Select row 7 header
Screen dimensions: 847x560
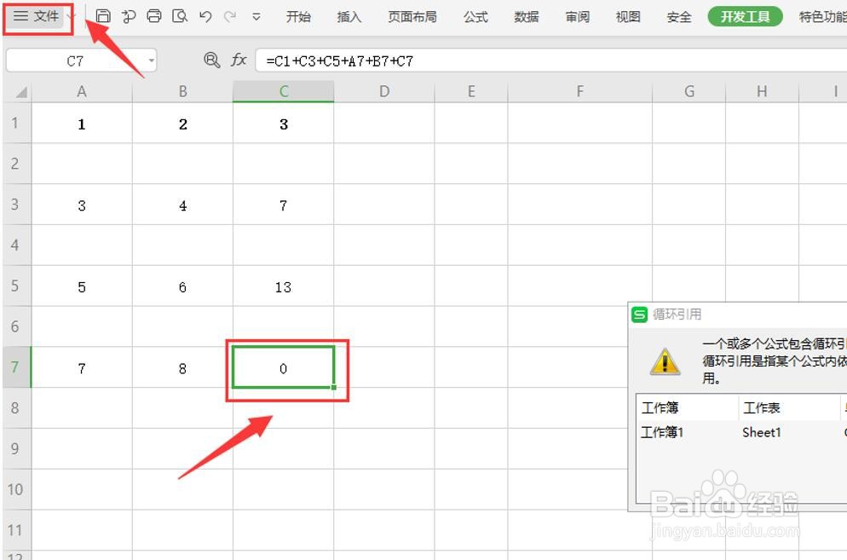[15, 367]
